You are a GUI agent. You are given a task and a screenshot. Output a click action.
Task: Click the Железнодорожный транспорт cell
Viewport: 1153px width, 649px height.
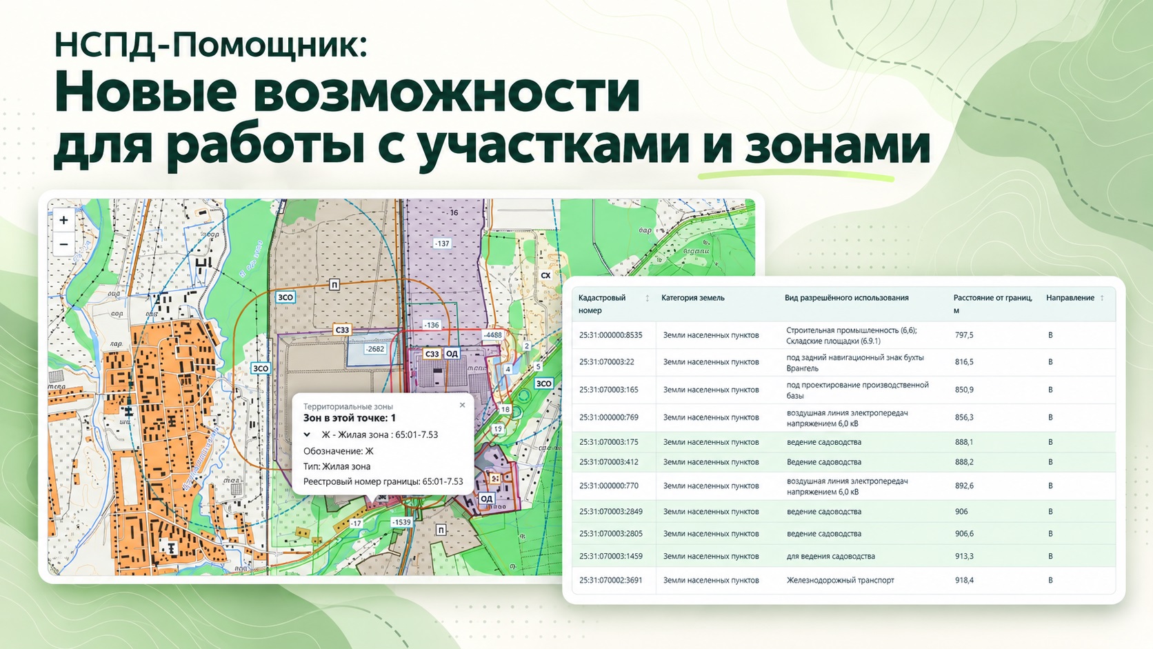[840, 580]
